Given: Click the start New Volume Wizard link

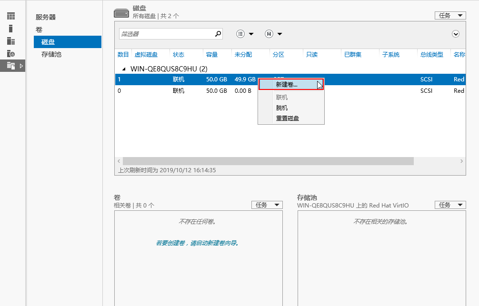Looking at the screenshot, I should click(198, 243).
